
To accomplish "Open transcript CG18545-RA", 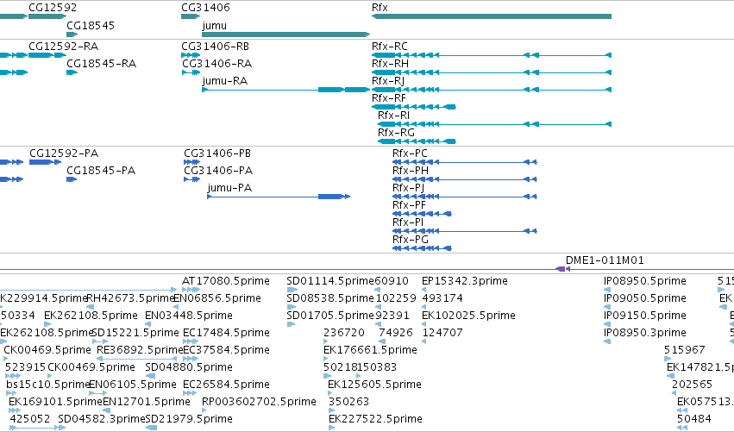I will tap(101, 64).
